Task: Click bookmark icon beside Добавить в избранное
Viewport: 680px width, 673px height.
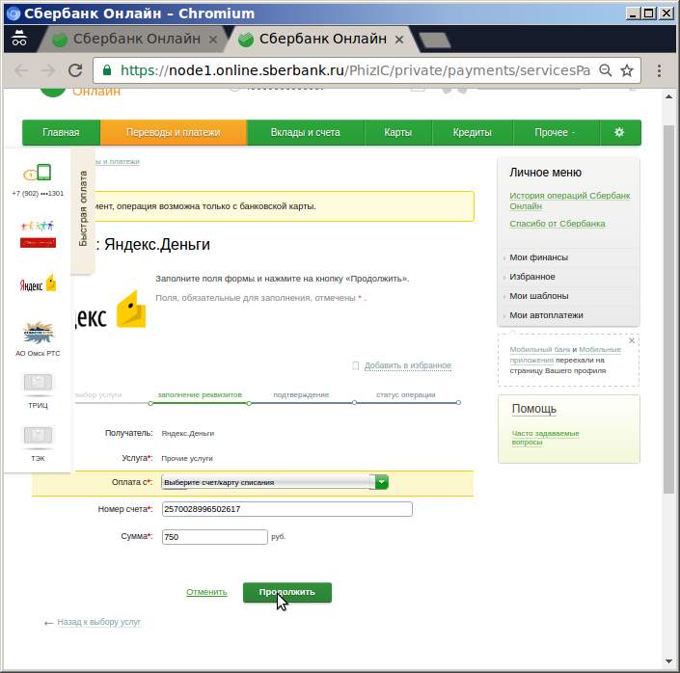Action: [356, 366]
